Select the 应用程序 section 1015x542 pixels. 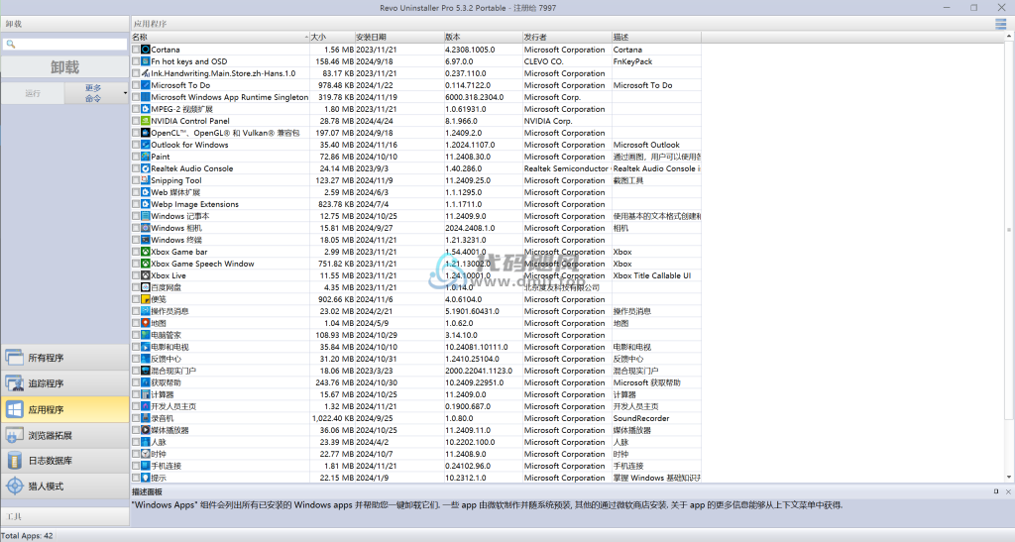[64, 409]
